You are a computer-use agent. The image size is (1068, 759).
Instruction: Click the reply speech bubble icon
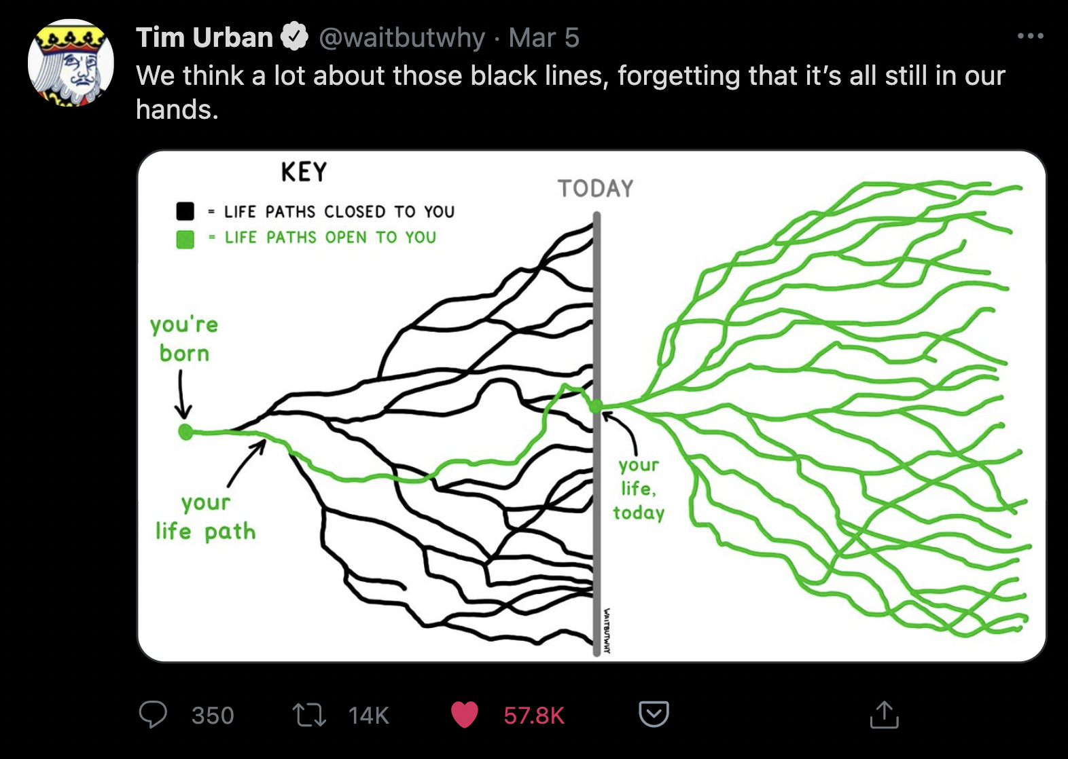(x=153, y=715)
